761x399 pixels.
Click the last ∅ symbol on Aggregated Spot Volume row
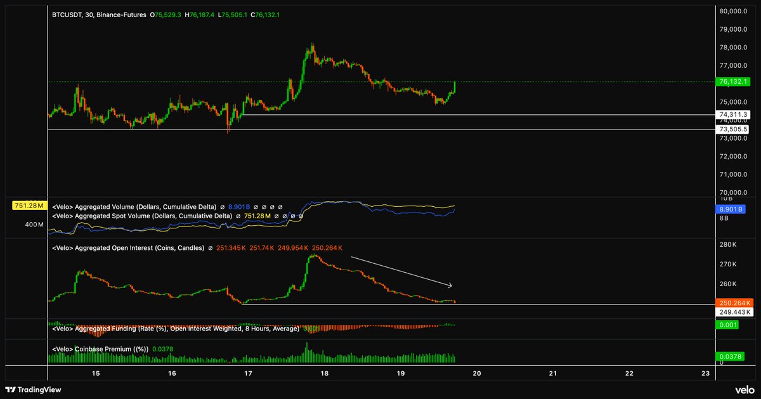point(301,216)
